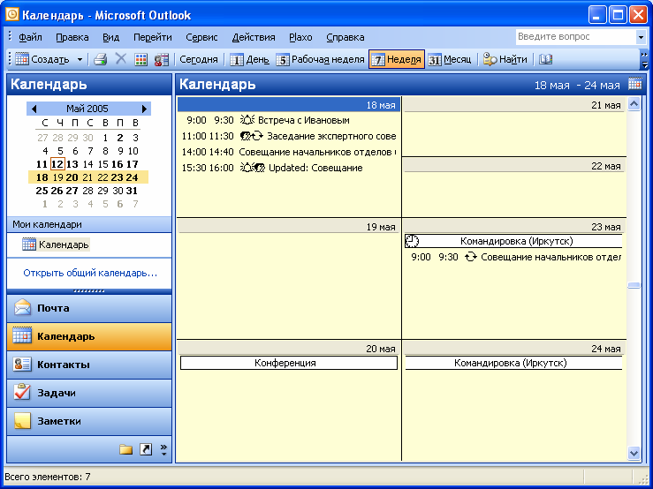Click the Сегодня toolbar button

199,59
